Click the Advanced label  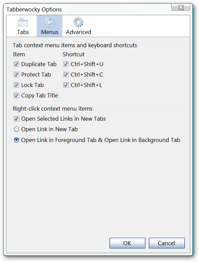pyautogui.click(x=78, y=32)
